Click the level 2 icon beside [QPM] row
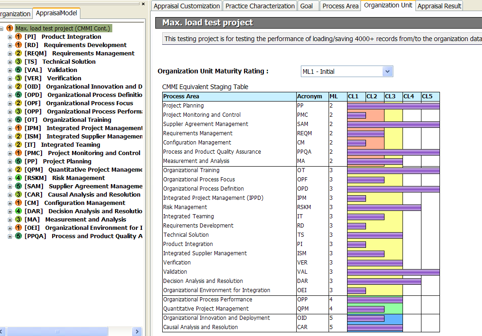The image size is (482, 336). tap(18, 169)
